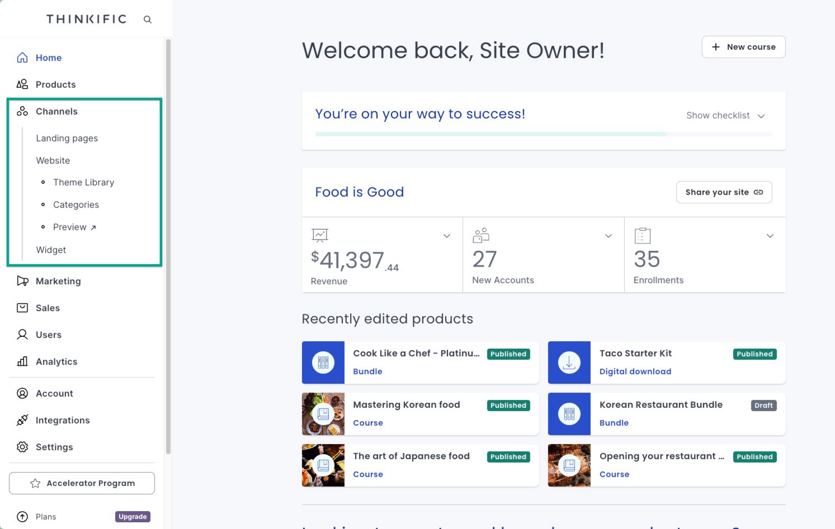Select the Home icon in sidebar

pyautogui.click(x=22, y=57)
